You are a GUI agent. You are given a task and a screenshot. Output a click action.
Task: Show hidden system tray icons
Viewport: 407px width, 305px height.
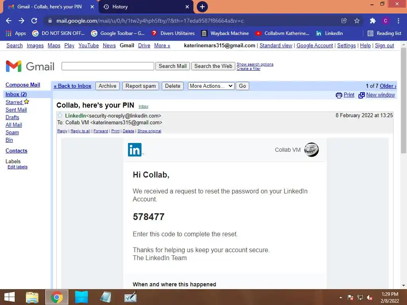[341, 297]
